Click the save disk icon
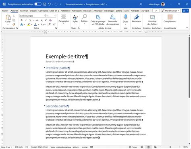 [45, 4]
